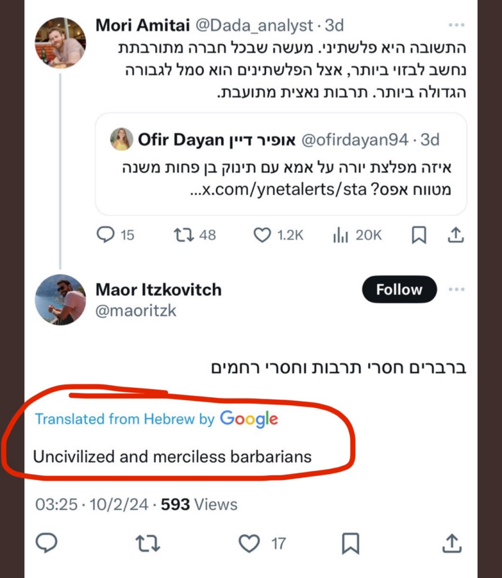This screenshot has width=502, height=578.
Task: Open the analytics icon showing 20K views
Action: click(x=340, y=235)
